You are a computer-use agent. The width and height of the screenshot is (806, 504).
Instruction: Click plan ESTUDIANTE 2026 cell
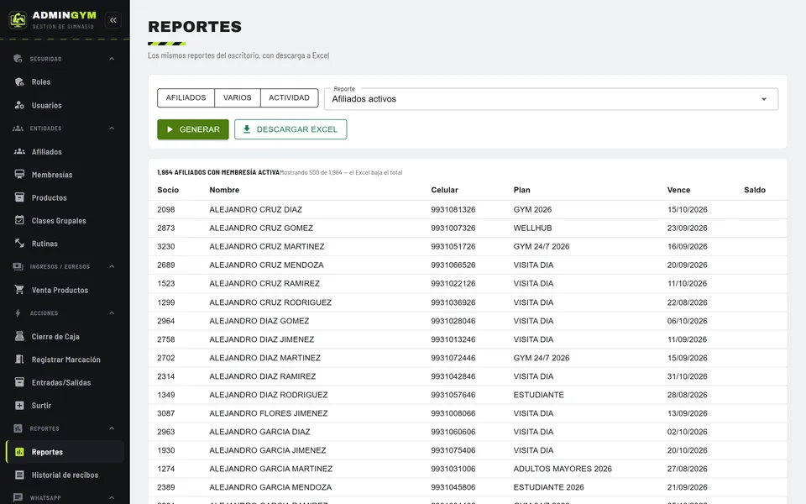tap(548, 487)
